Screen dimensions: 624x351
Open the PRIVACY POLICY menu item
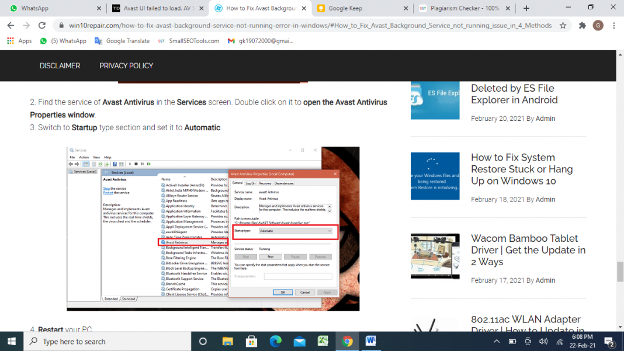point(126,65)
